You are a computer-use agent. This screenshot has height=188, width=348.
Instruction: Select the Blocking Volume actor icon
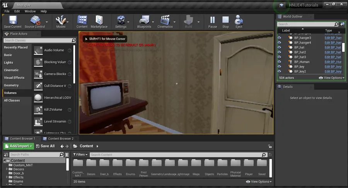[x=38, y=62]
